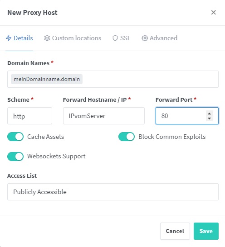Close the New Proxy Host dialog
The height and width of the screenshot is (247, 225).
click(x=214, y=12)
